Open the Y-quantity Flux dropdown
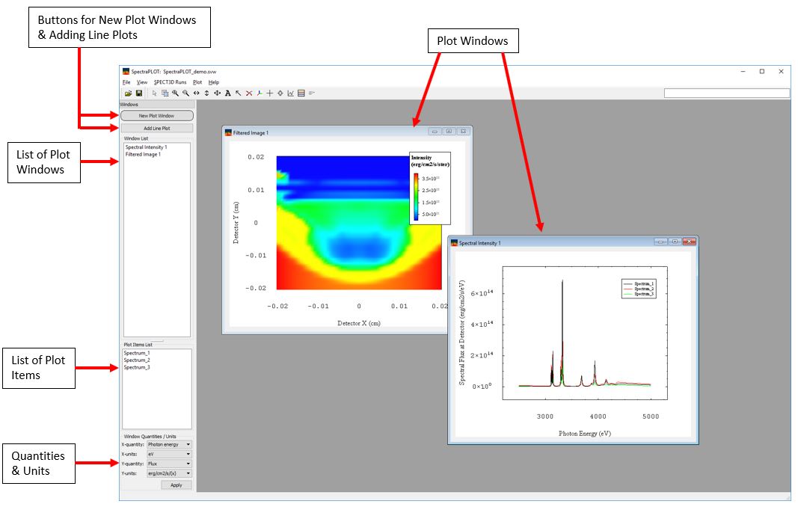Screen dimensions: 798x507 pyautogui.click(x=169, y=464)
